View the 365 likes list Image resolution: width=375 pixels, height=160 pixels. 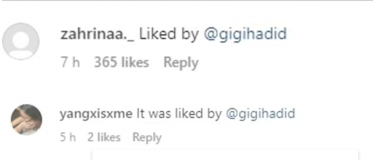pyautogui.click(x=121, y=63)
